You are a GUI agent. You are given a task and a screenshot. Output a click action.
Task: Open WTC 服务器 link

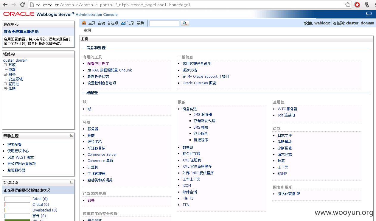(x=288, y=109)
